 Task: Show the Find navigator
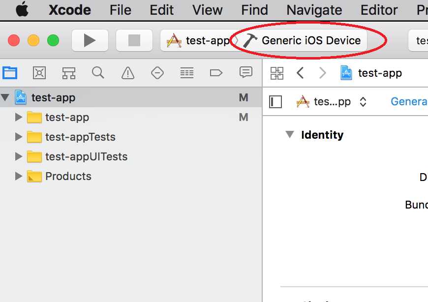point(98,73)
